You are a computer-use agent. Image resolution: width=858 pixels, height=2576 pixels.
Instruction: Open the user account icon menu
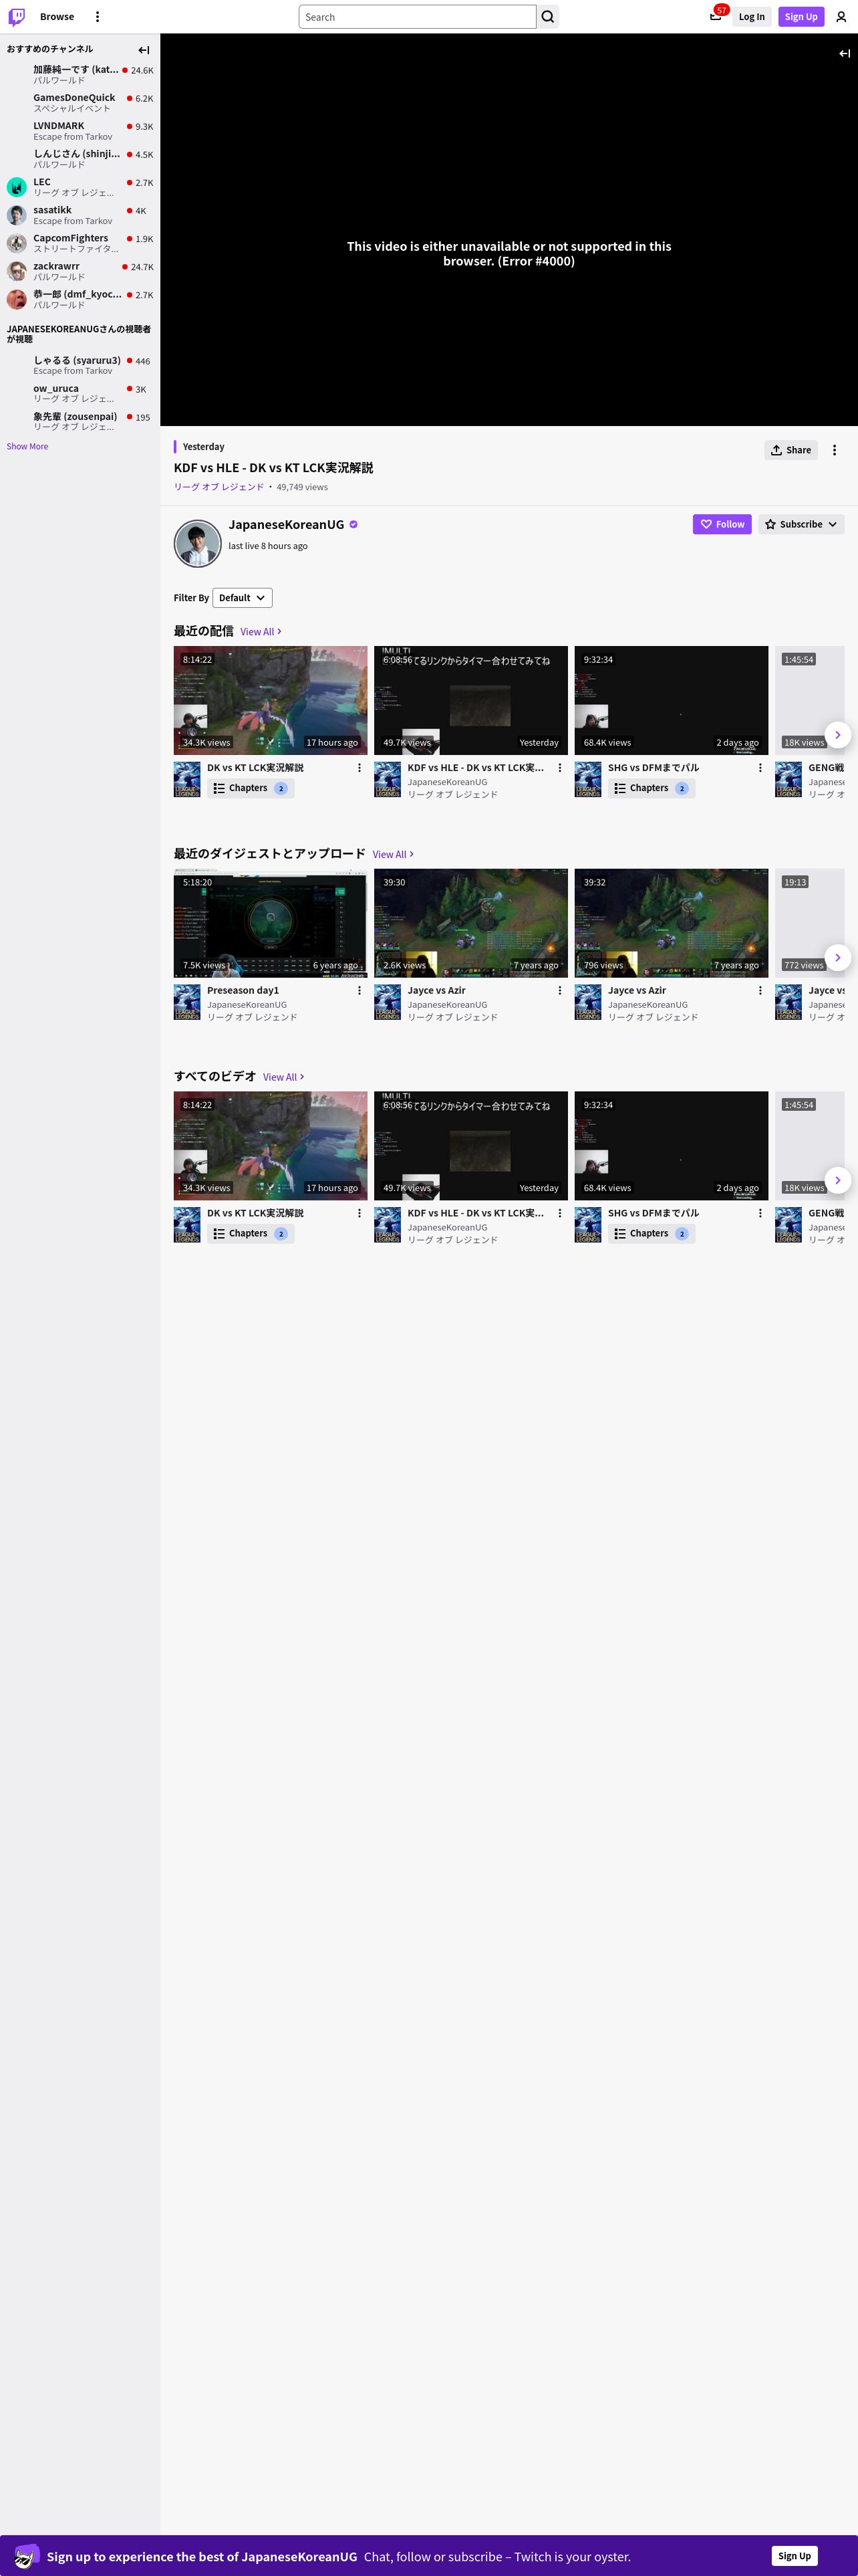tap(841, 17)
